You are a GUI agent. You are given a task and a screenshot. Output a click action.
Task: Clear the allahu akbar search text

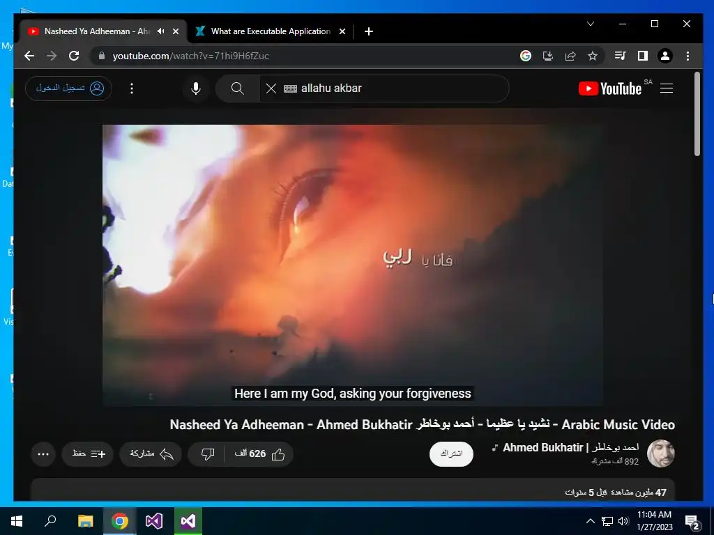coord(271,88)
